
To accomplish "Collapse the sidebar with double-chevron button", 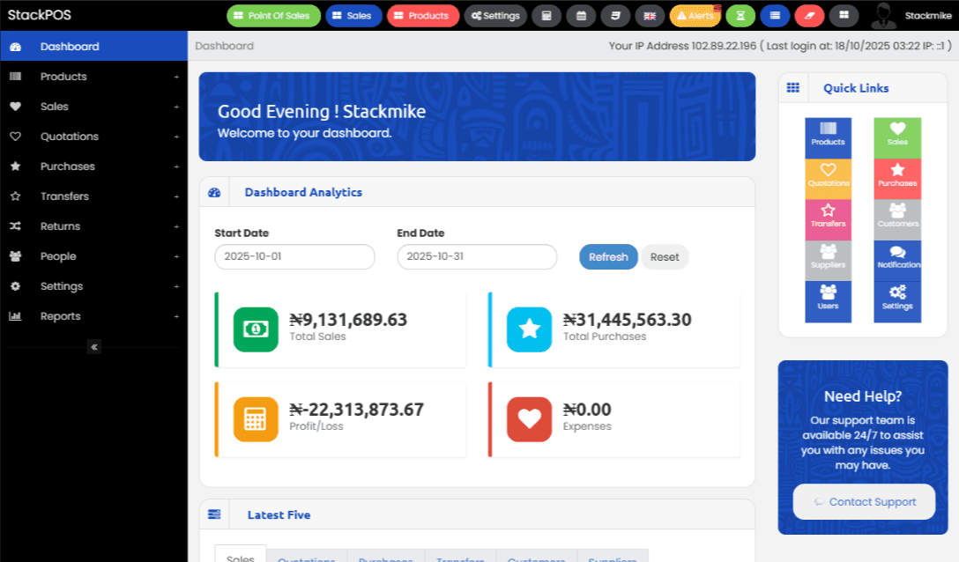I will (94, 347).
